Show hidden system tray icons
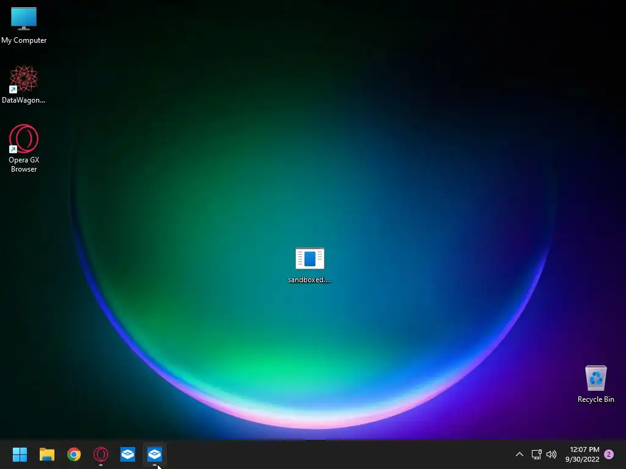 [520, 454]
